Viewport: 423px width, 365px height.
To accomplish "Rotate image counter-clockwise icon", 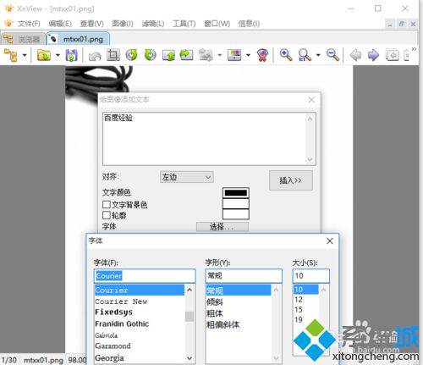I will (x=131, y=55).
